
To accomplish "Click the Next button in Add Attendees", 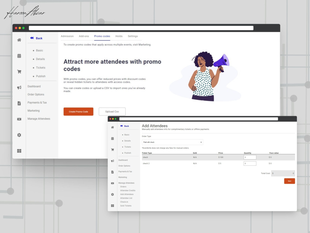I will 290,181.
